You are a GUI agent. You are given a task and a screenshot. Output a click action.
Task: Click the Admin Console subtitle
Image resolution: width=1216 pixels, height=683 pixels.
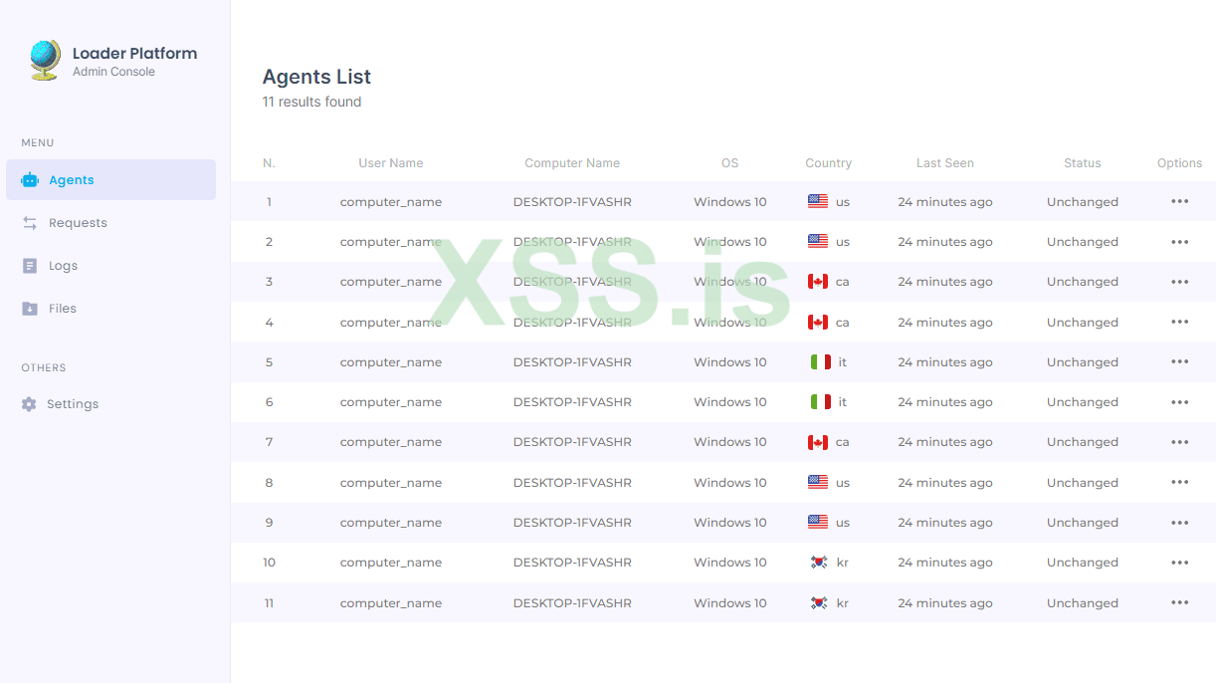(113, 72)
